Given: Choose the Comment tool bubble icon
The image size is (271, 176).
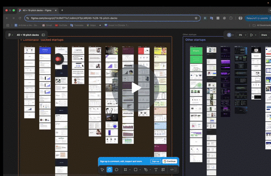Looking at the screenshot, I should (116, 170).
